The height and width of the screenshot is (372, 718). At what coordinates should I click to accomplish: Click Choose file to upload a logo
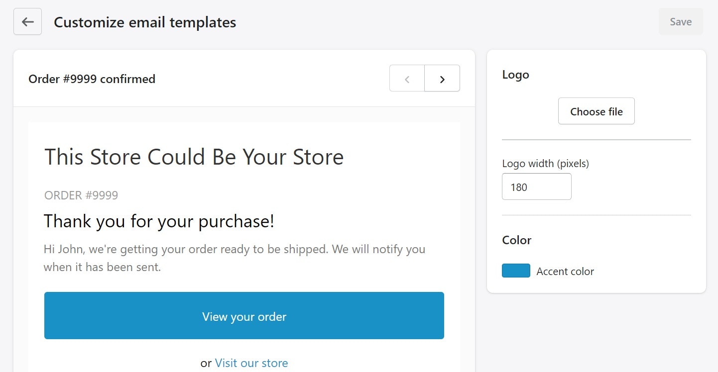[596, 111]
